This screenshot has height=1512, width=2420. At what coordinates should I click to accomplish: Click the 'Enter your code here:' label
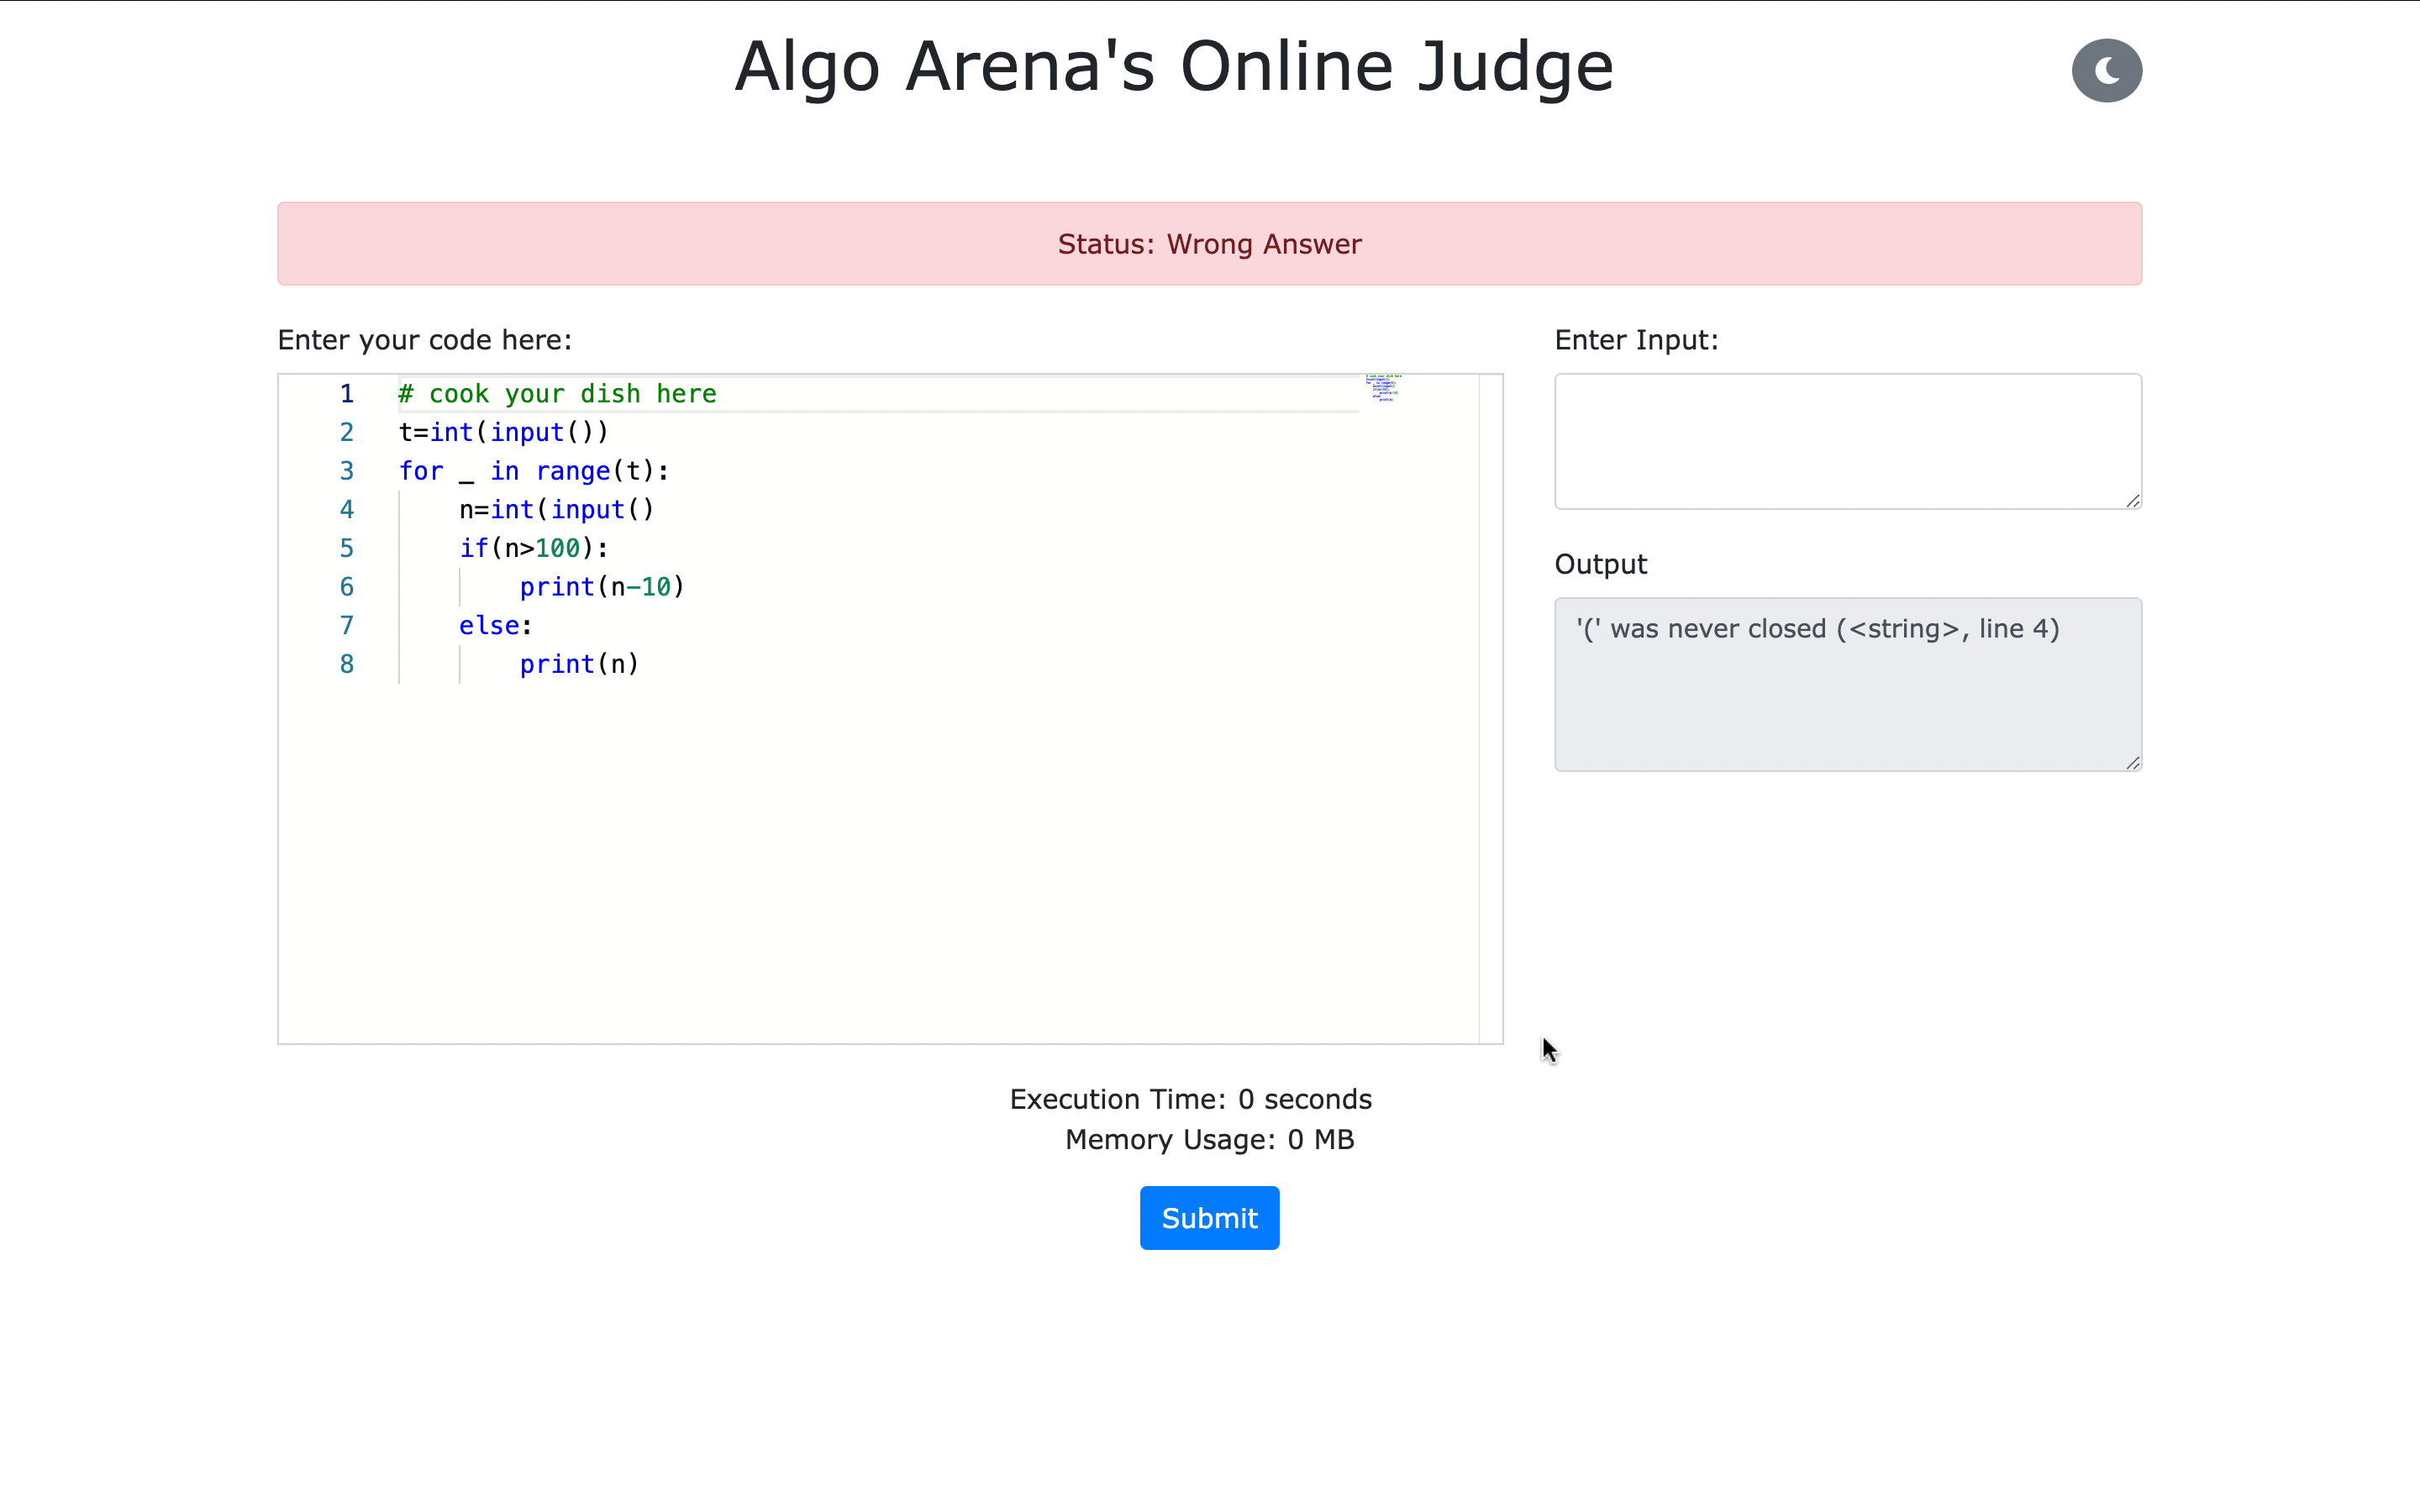[x=424, y=340]
